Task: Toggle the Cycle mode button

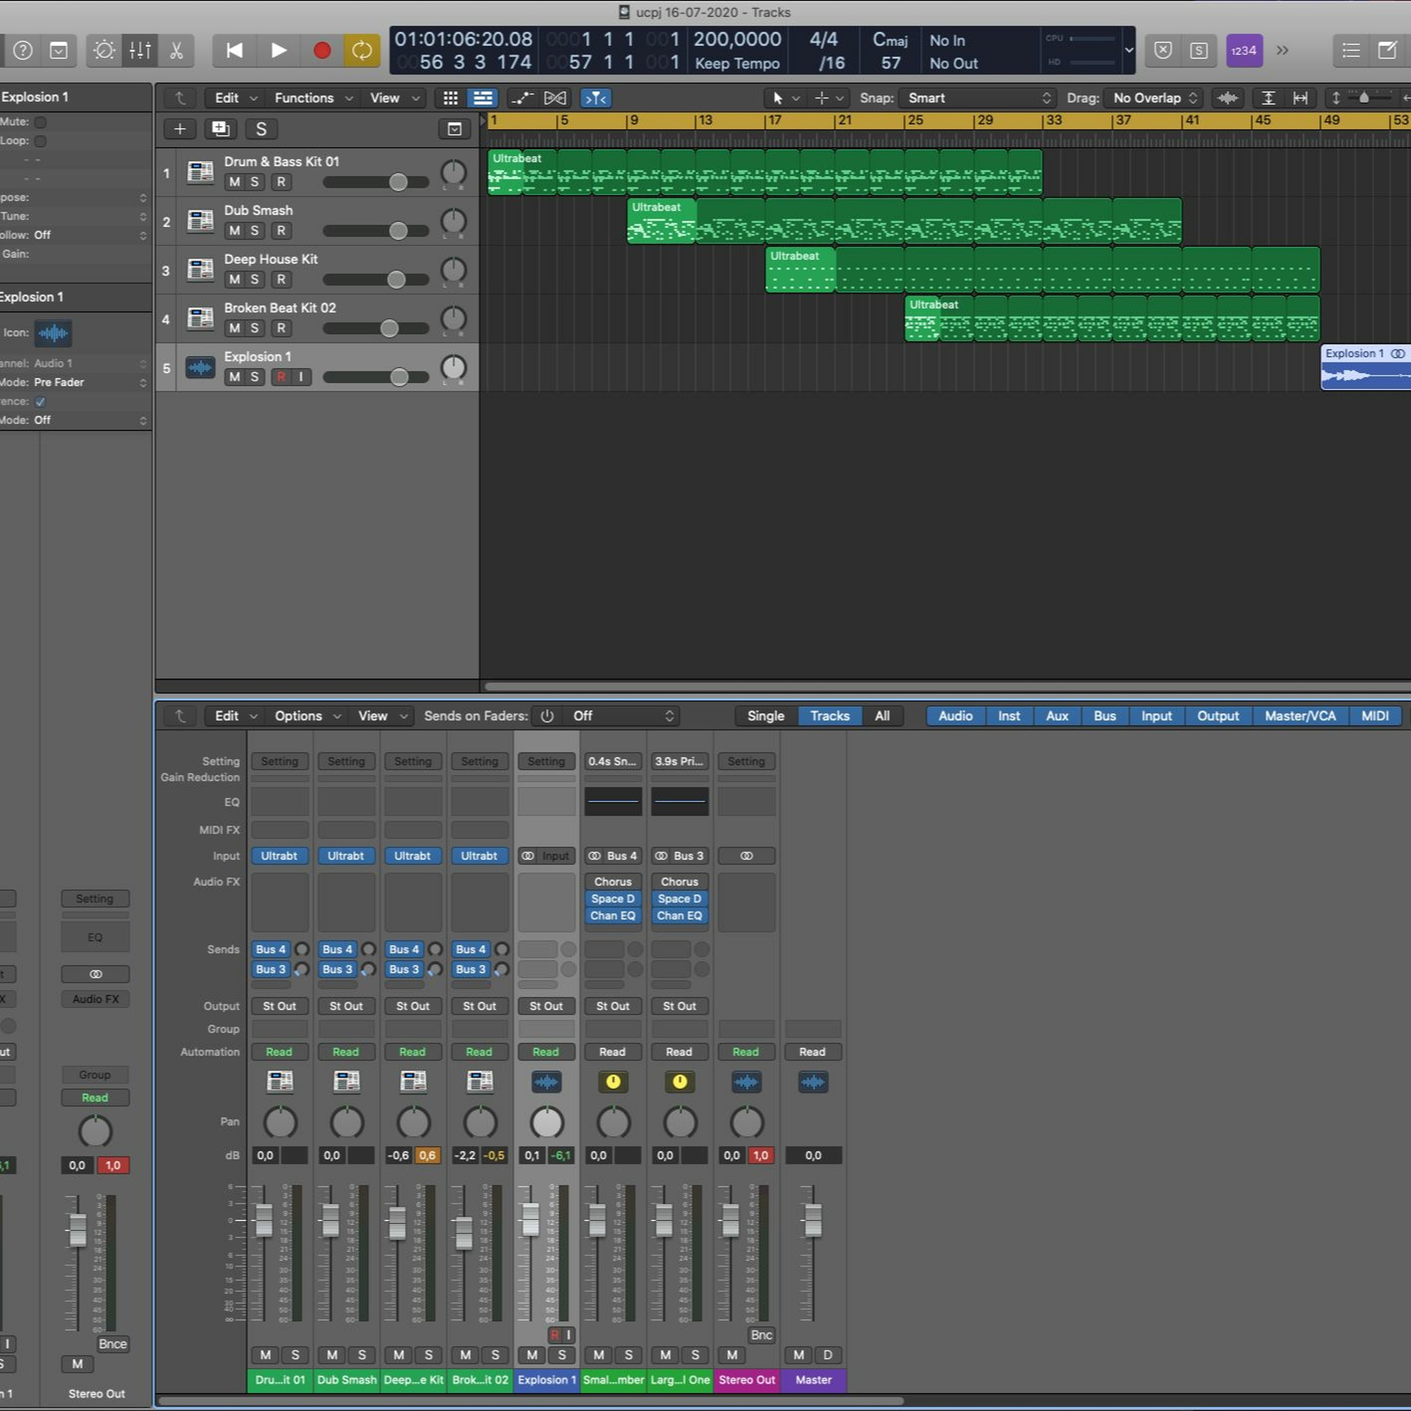Action: 362,50
